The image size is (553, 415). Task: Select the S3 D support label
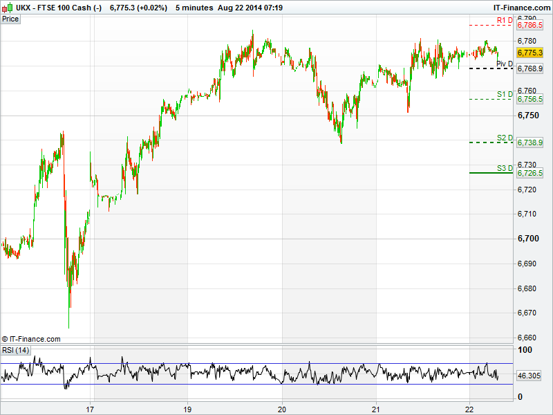[505, 168]
